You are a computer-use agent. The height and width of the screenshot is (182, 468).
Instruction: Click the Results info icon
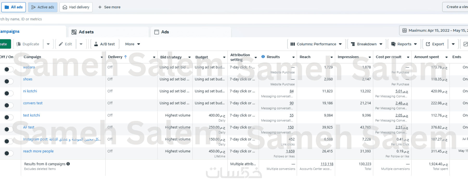tap(263, 57)
